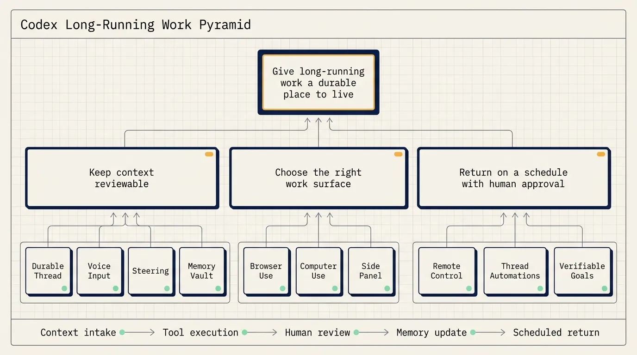This screenshot has height=355, width=637.
Task: Click the 'Tool execution' step label
Action: tap(200, 332)
